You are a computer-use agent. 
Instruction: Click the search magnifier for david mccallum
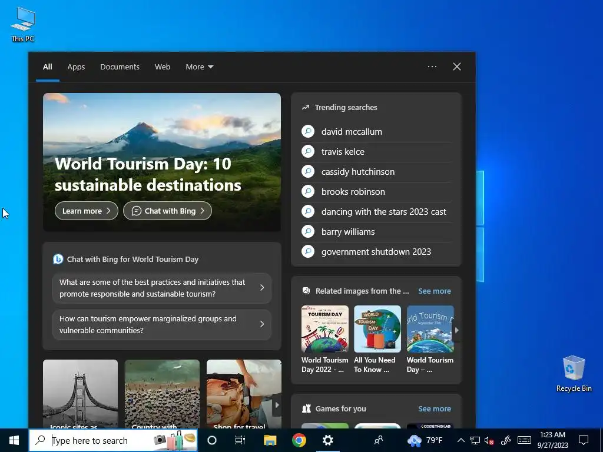[x=308, y=131]
